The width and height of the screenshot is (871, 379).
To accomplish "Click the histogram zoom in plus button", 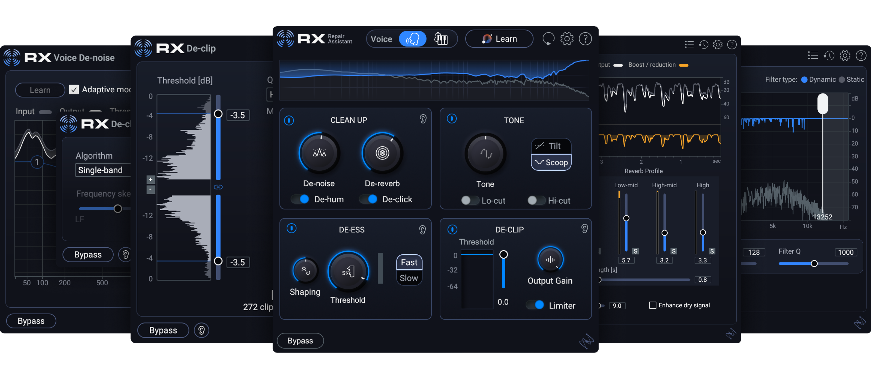I will click(x=151, y=180).
